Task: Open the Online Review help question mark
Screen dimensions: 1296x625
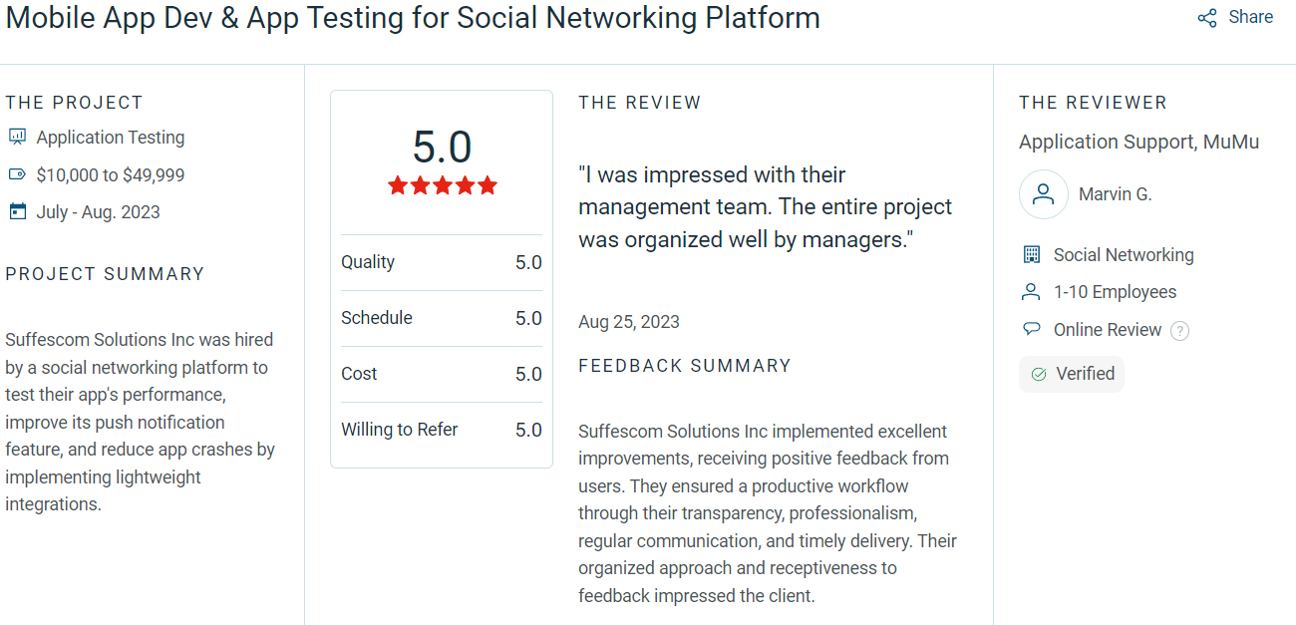Action: (x=1179, y=331)
